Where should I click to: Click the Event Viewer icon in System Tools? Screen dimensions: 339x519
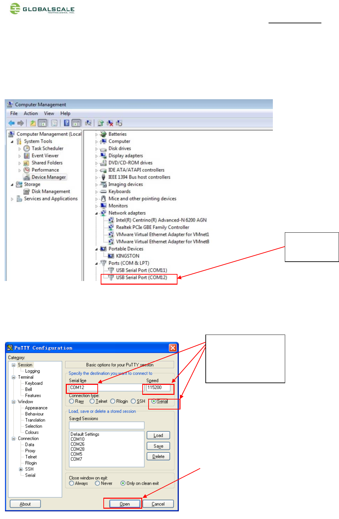coord(27,155)
